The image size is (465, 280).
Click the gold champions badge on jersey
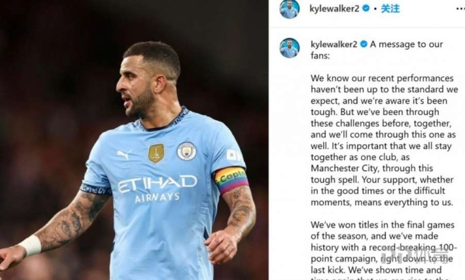click(156, 153)
